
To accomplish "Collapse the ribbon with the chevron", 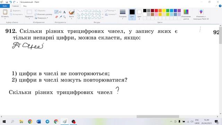I will [x=216, y=6].
